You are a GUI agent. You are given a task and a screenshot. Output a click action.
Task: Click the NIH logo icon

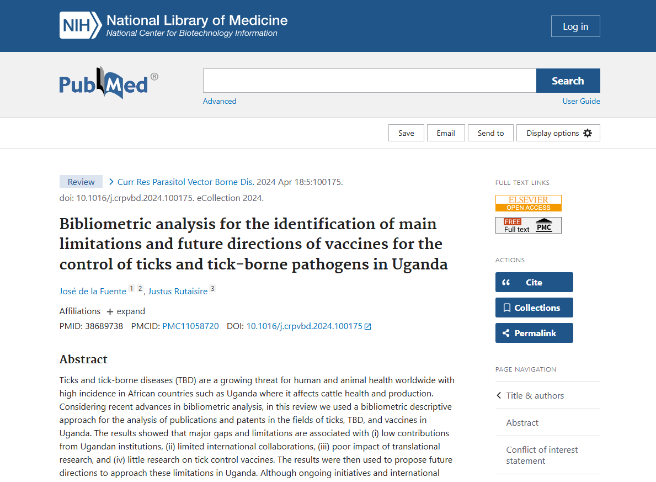pos(81,25)
